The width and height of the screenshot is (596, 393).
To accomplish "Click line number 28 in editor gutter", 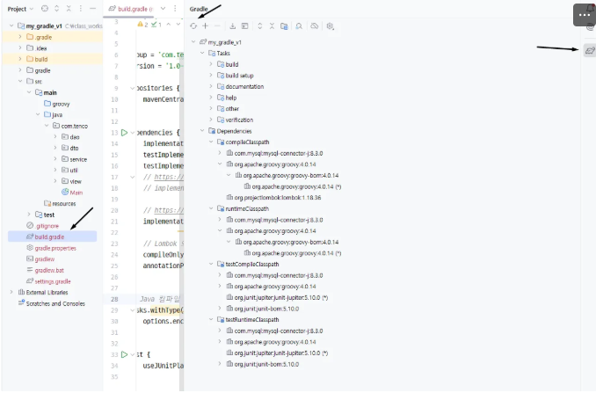I will [x=114, y=299].
